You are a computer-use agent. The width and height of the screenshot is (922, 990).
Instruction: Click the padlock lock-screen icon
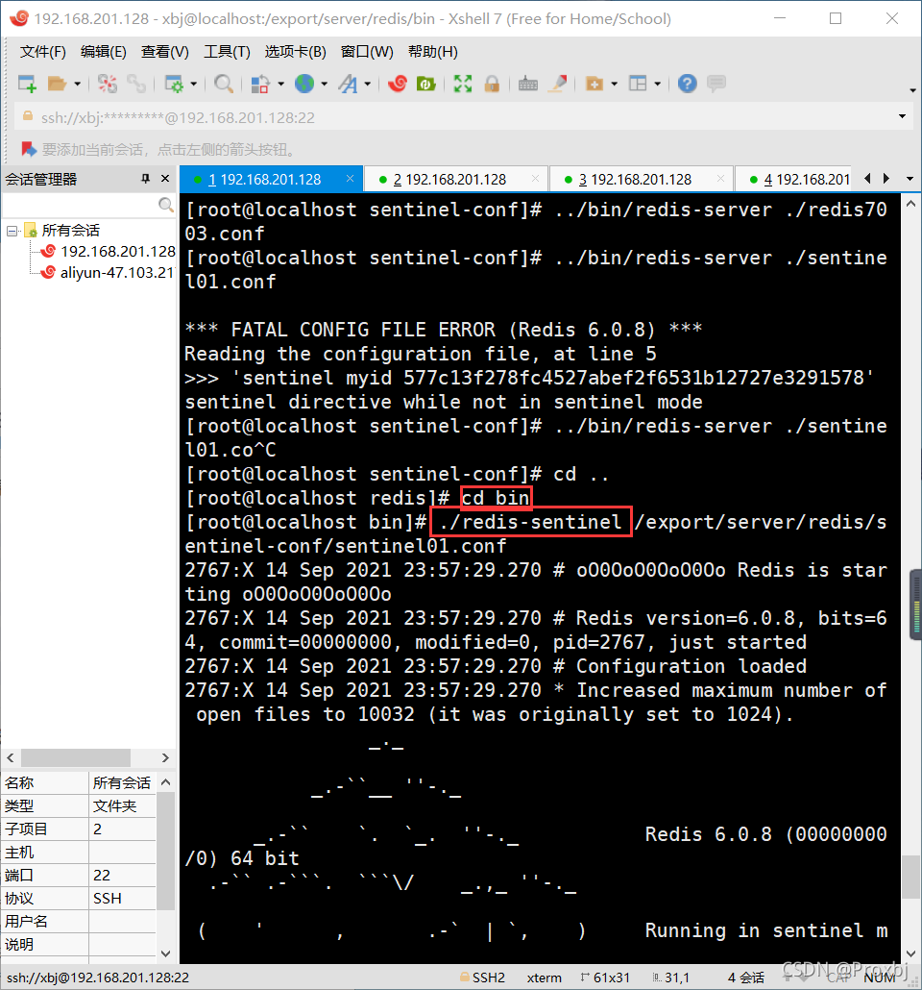pyautogui.click(x=492, y=84)
